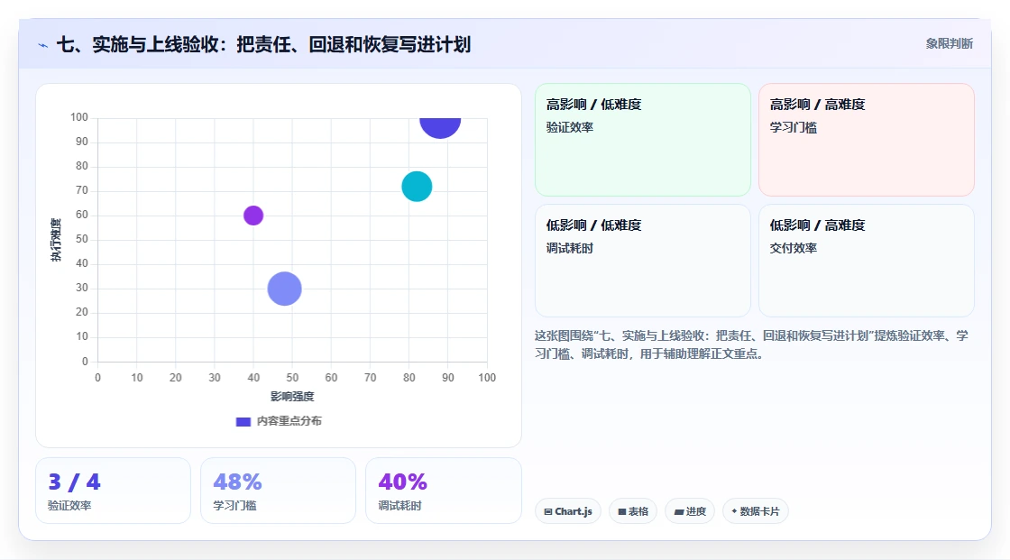Toggle the 内容重点分布 legend swatch
This screenshot has width=1010, height=560.
(243, 421)
